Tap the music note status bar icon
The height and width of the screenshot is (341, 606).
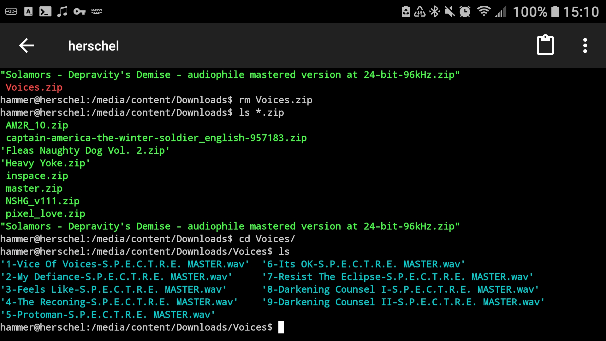[x=62, y=12]
